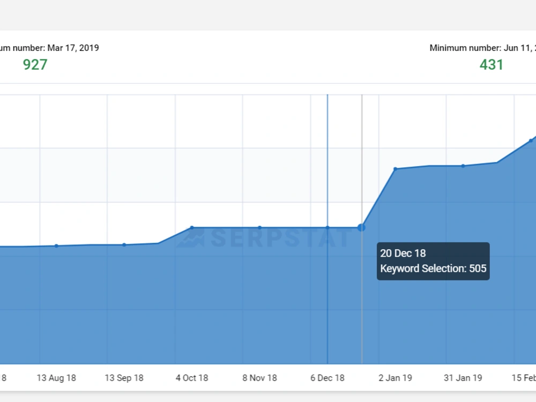Click the 6 Dec 18 data point

(327, 227)
